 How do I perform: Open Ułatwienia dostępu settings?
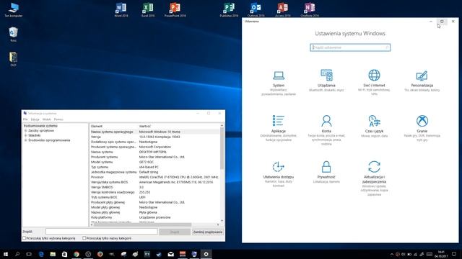click(x=279, y=174)
